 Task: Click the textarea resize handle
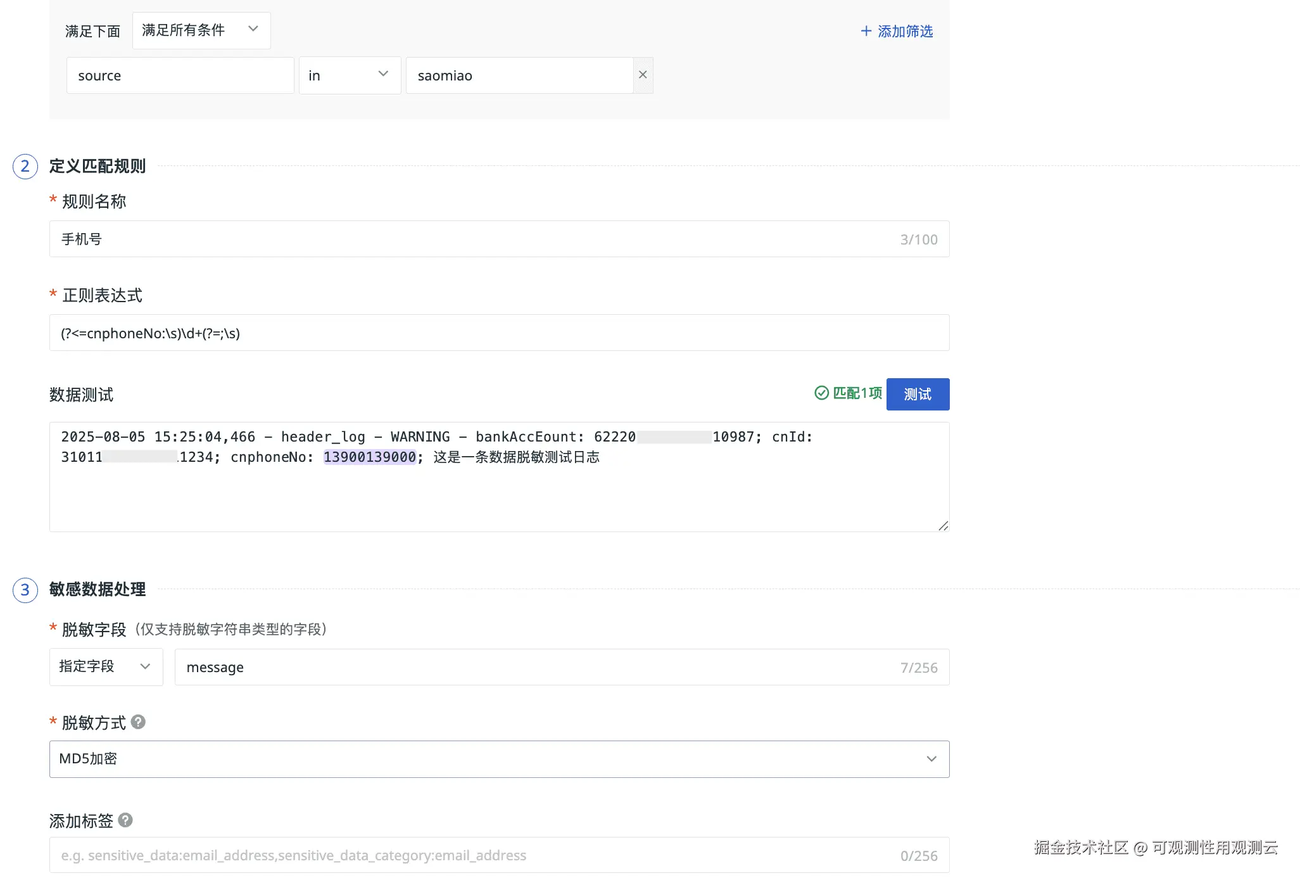943,526
